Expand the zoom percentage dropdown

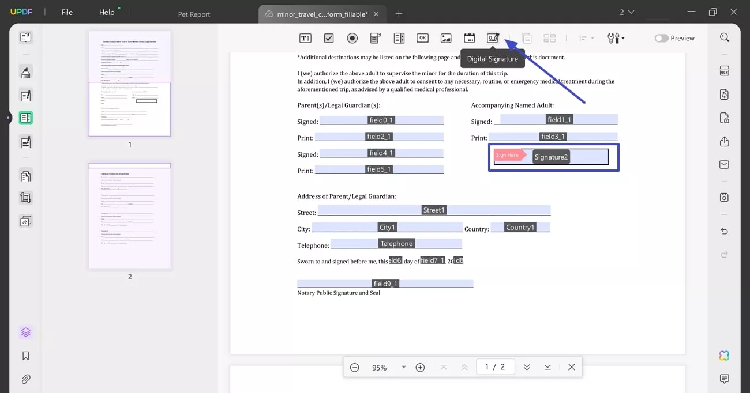(x=403, y=367)
